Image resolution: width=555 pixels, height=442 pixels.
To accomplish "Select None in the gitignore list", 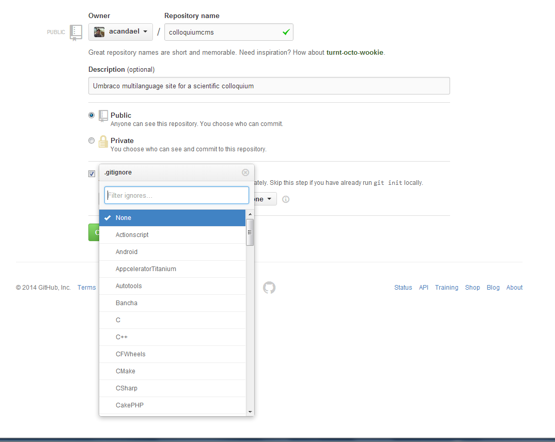I will pyautogui.click(x=173, y=218).
